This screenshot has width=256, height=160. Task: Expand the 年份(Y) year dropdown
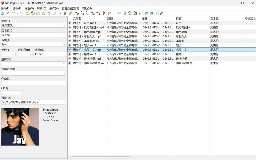[14, 54]
